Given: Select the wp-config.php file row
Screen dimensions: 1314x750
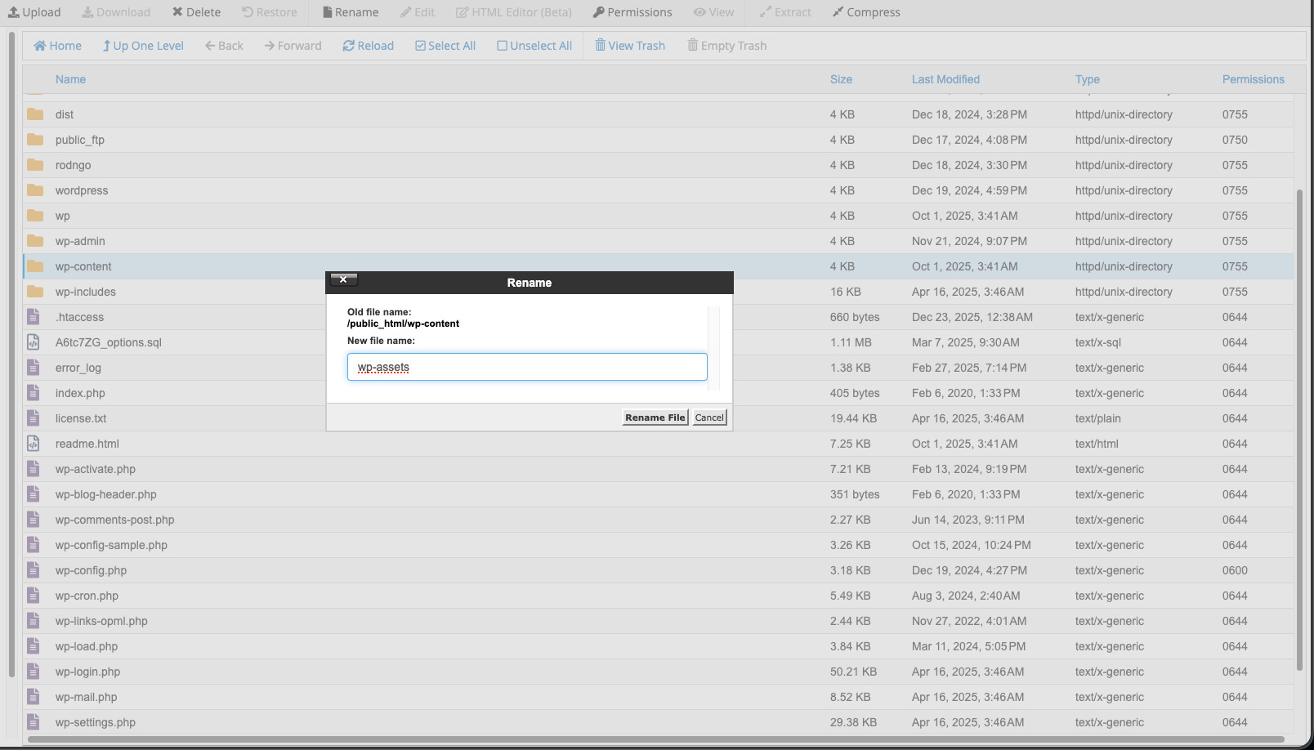Looking at the screenshot, I should pos(91,570).
